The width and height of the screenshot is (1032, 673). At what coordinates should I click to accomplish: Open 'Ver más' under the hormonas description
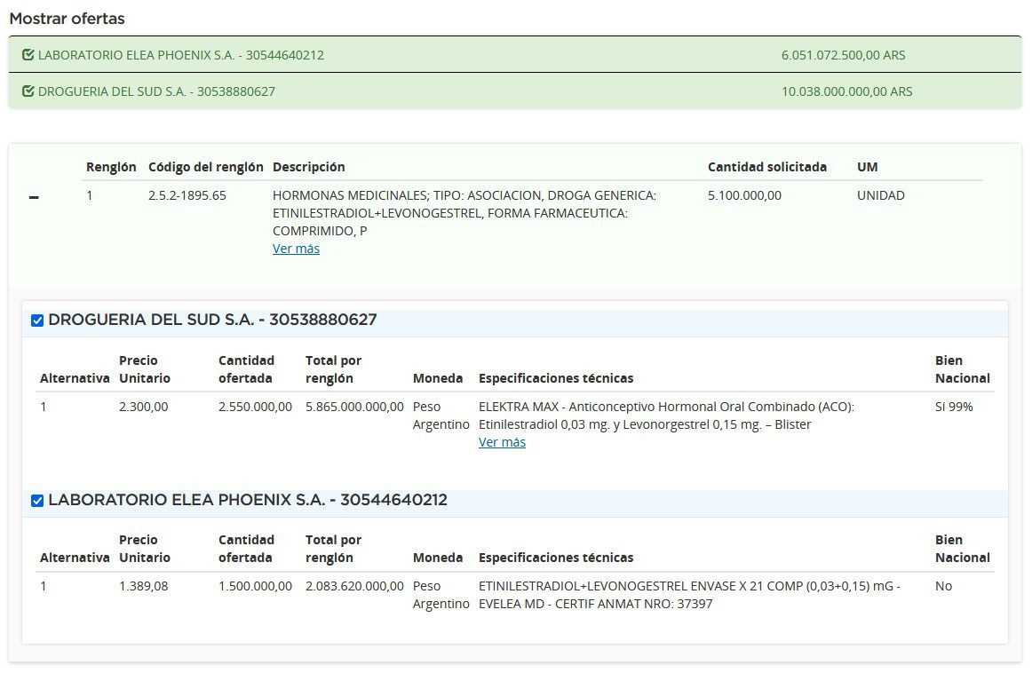[x=296, y=249]
